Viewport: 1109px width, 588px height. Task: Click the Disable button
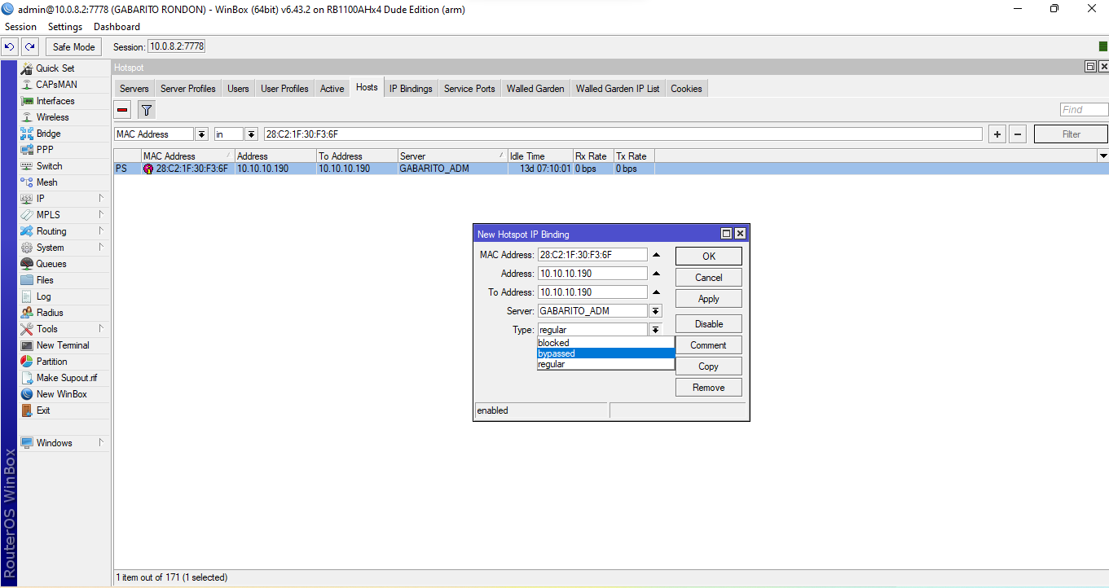709,324
